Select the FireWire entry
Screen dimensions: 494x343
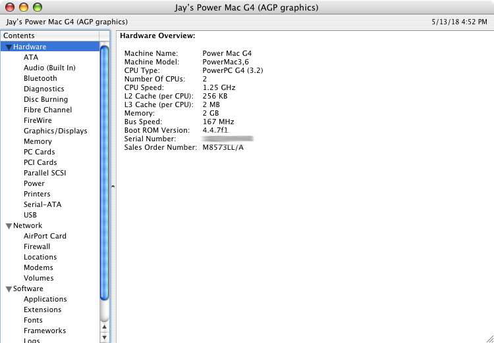click(x=38, y=120)
